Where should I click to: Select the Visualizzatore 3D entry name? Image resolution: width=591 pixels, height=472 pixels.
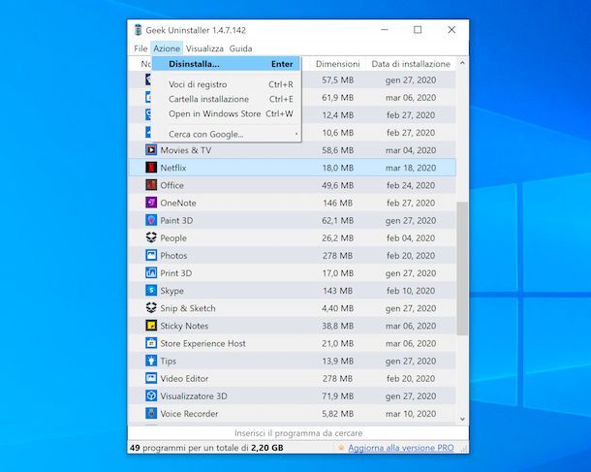pyautogui.click(x=194, y=396)
